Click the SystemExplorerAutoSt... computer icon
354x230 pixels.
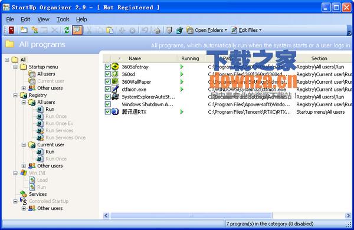point(115,97)
